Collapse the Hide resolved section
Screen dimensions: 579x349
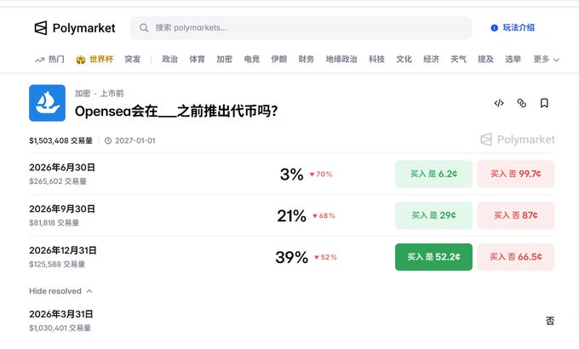pyautogui.click(x=61, y=291)
